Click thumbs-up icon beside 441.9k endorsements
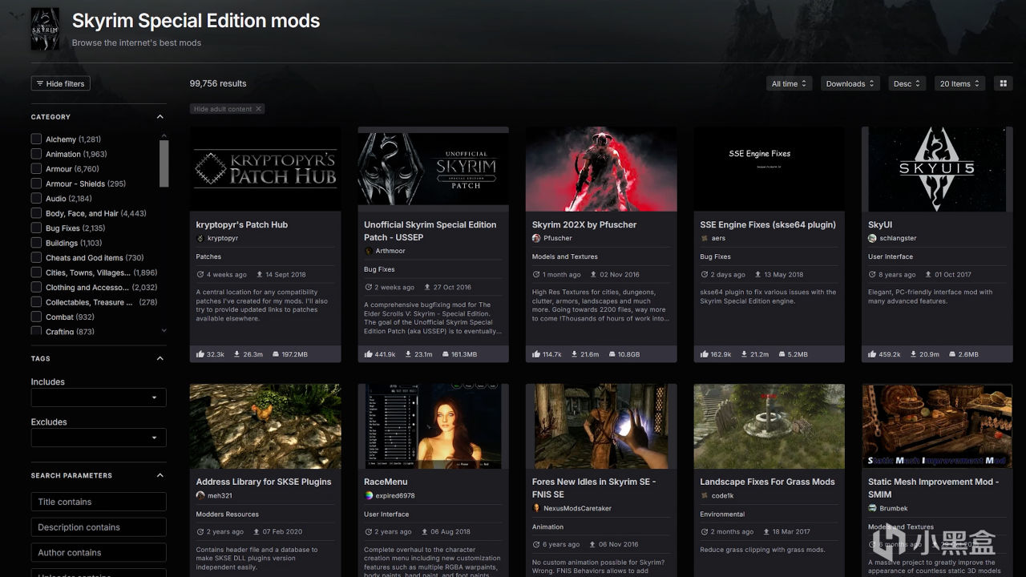 369,353
